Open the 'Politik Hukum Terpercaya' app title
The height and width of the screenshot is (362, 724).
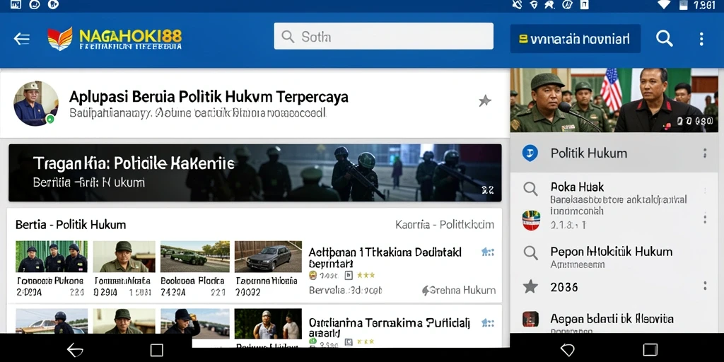tap(209, 97)
